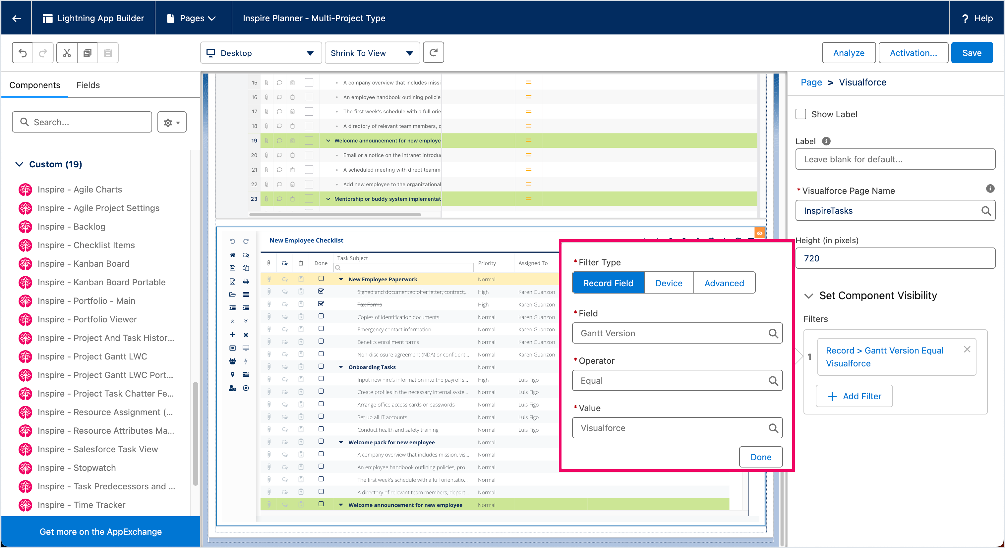Click the Page breadcrumb link

(811, 82)
